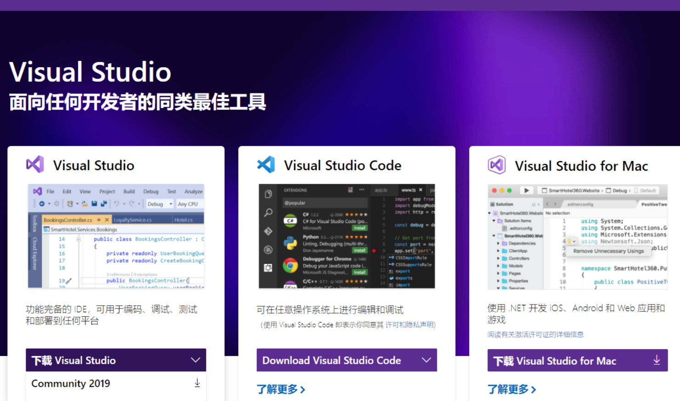Click the 可在任意操作系统上进行编辑和调试 description

pos(330,309)
